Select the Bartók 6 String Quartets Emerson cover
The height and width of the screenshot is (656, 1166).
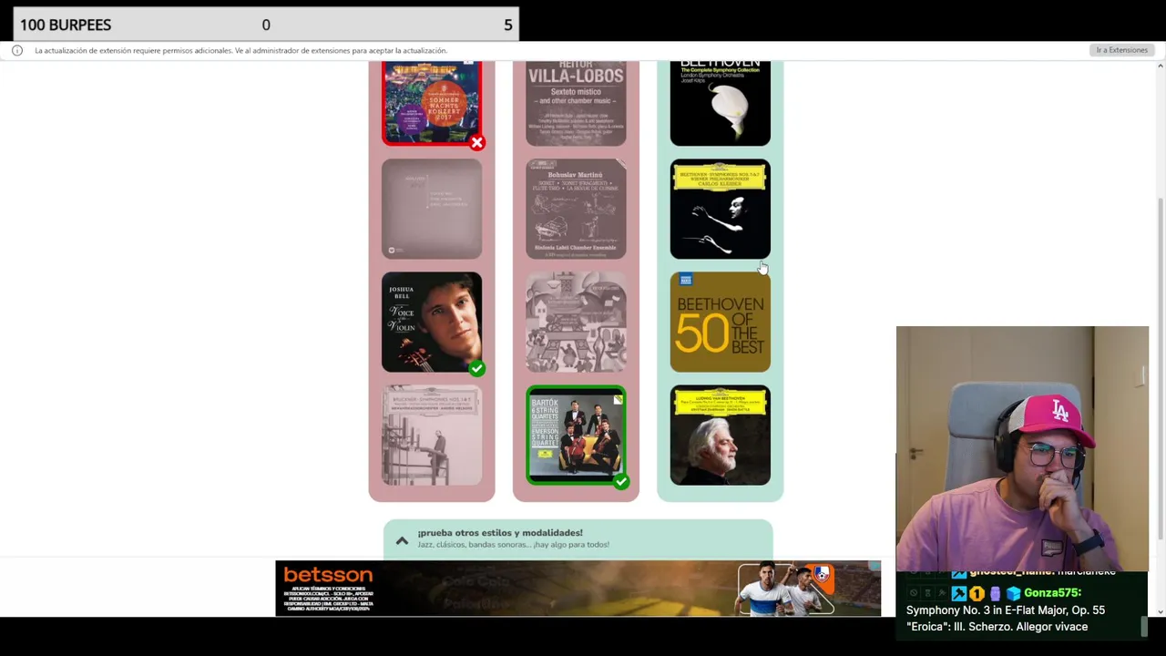[x=576, y=436]
